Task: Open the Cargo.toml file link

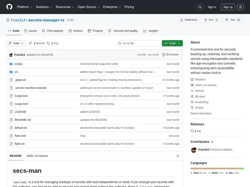Action: [21, 104]
